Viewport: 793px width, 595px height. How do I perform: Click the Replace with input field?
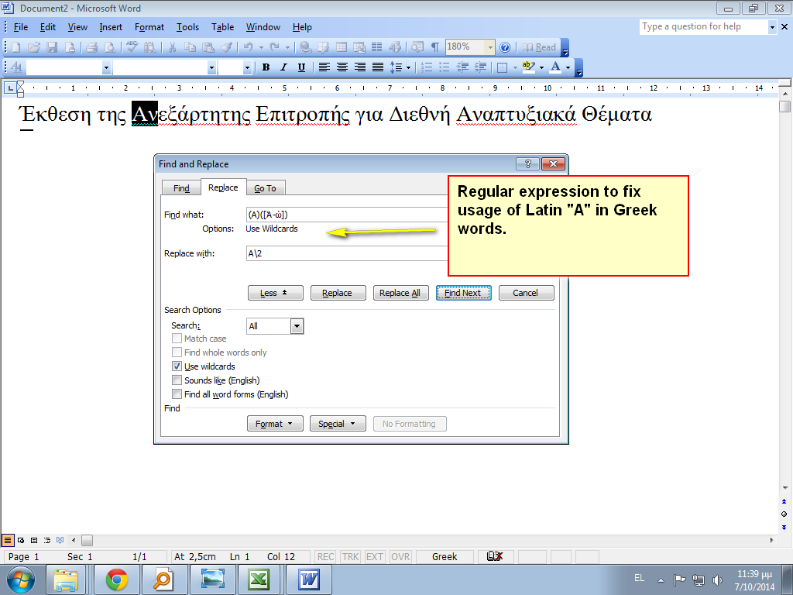348,253
